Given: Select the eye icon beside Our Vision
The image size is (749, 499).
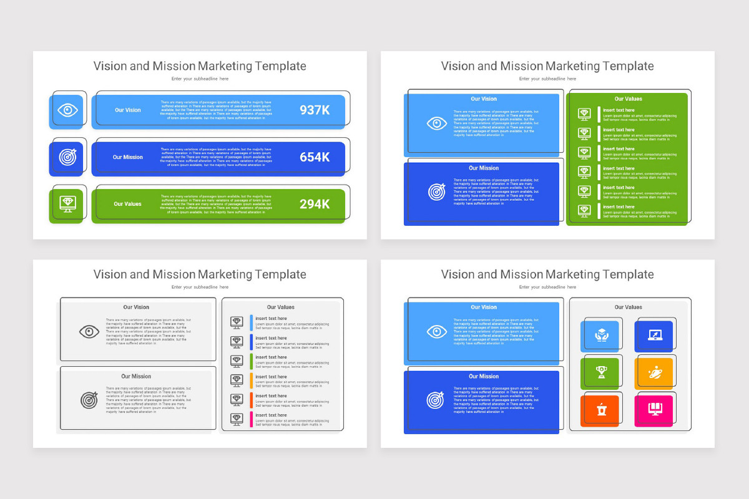Looking at the screenshot, I should coord(67,110).
